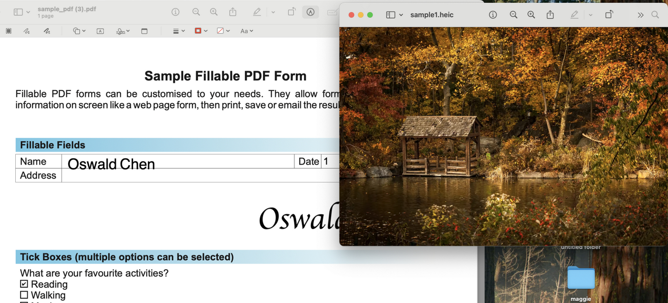The width and height of the screenshot is (668, 303).
Task: Select the Draw tool
Action: [x=46, y=30]
